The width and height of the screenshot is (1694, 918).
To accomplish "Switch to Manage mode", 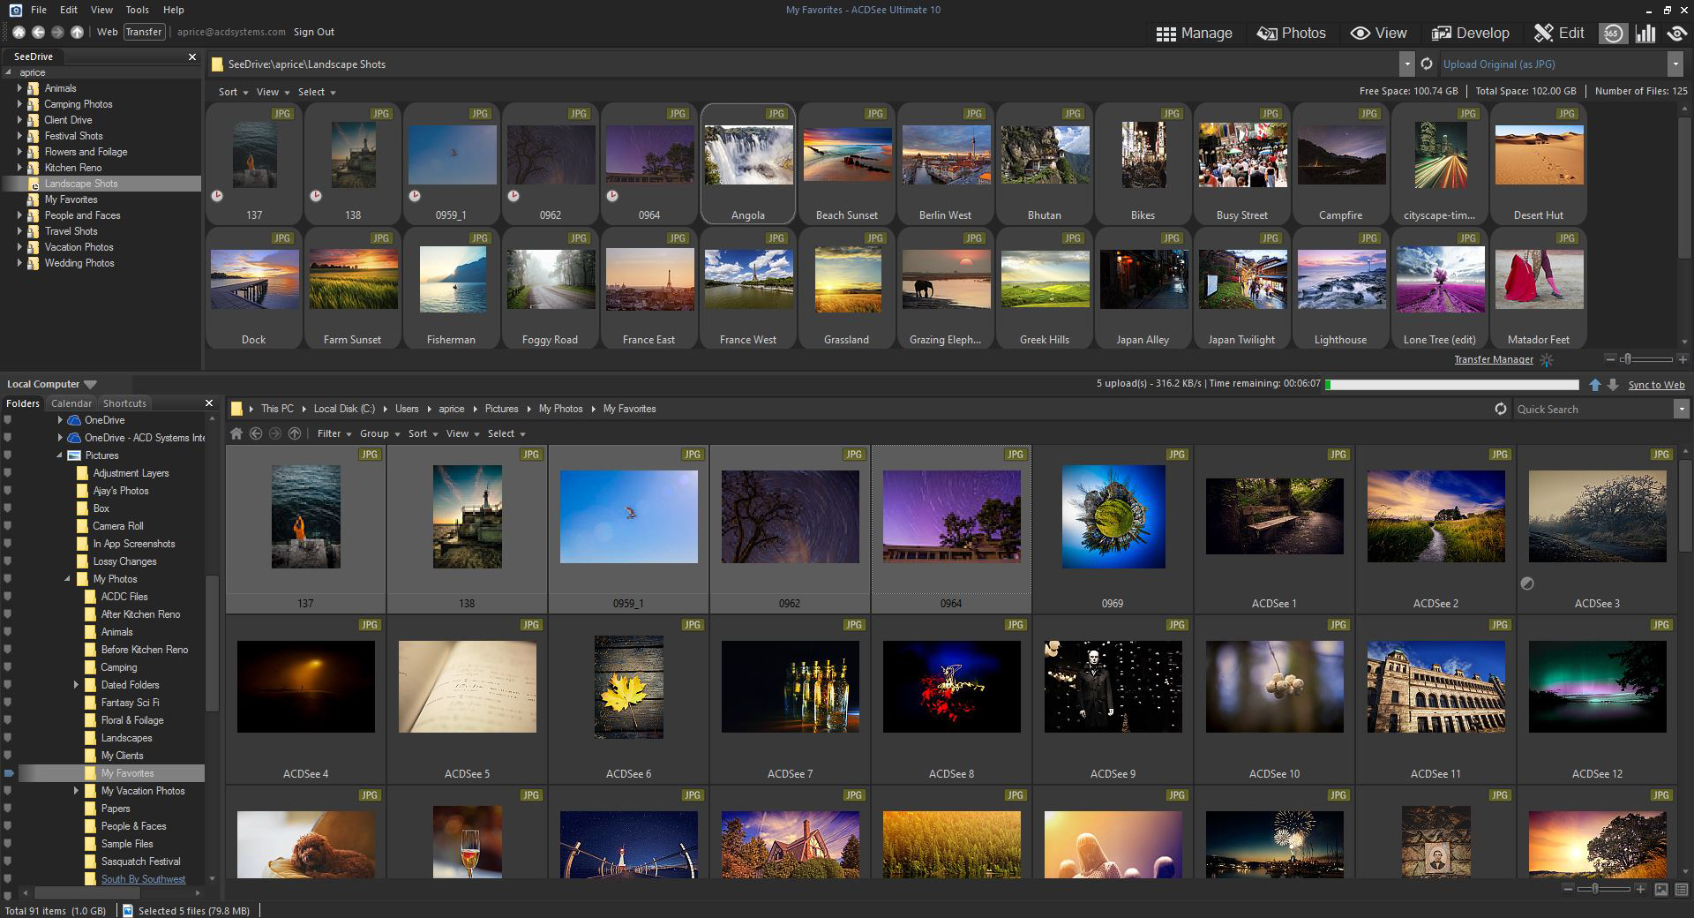I will pos(1194,34).
